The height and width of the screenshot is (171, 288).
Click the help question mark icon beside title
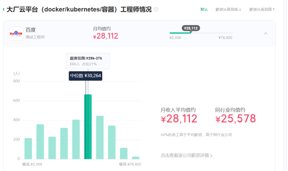tap(156, 9)
